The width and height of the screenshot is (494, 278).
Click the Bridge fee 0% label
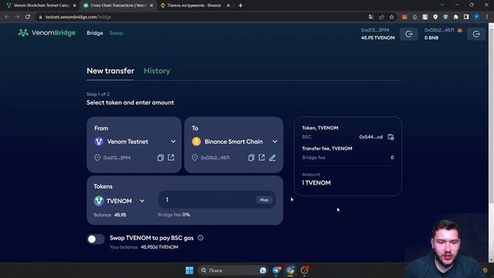[174, 215]
